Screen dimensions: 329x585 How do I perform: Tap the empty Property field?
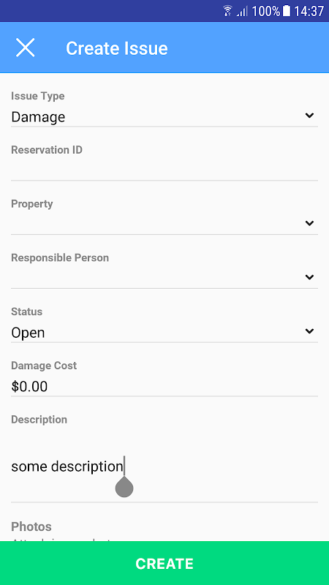[x=164, y=224]
